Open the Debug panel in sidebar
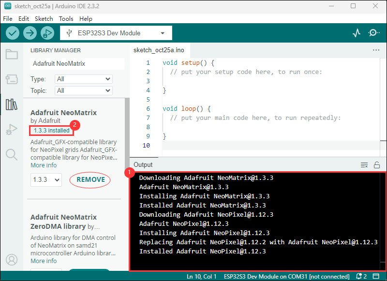Viewport: 387px width, 281px height. pos(12,130)
